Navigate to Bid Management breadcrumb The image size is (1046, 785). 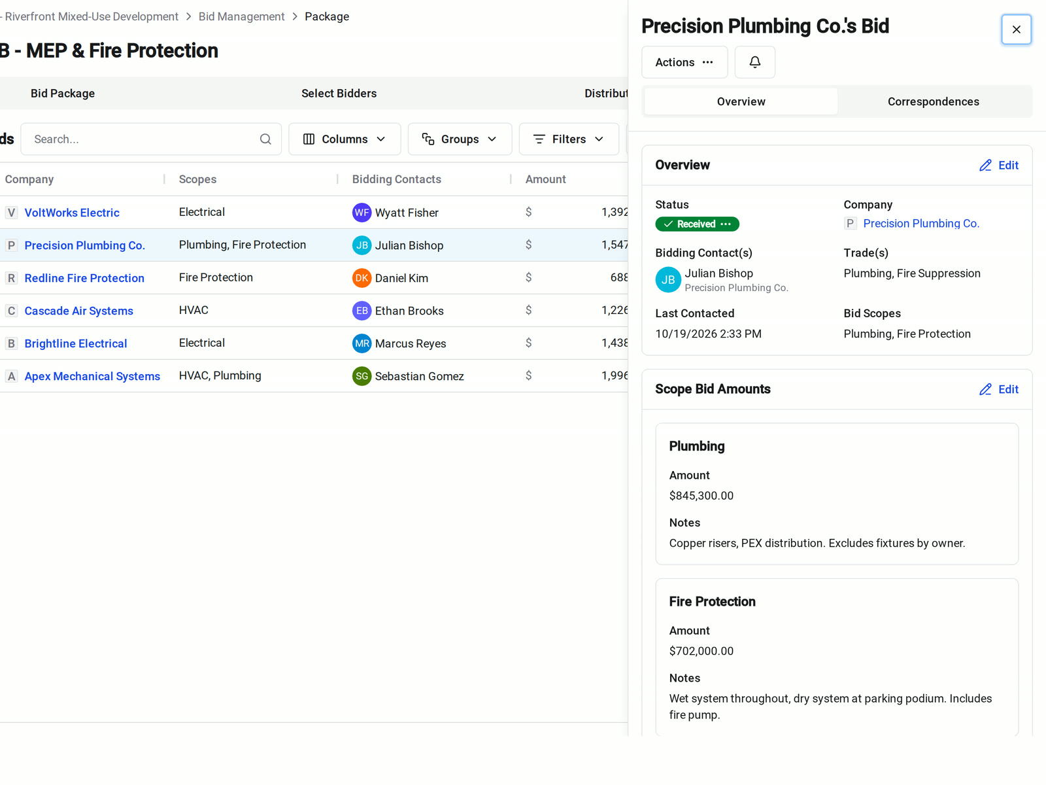click(241, 16)
